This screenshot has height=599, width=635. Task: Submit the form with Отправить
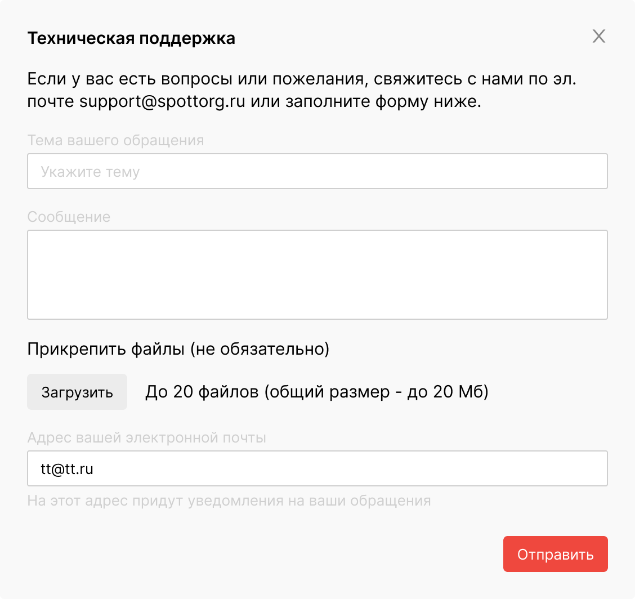coord(555,554)
